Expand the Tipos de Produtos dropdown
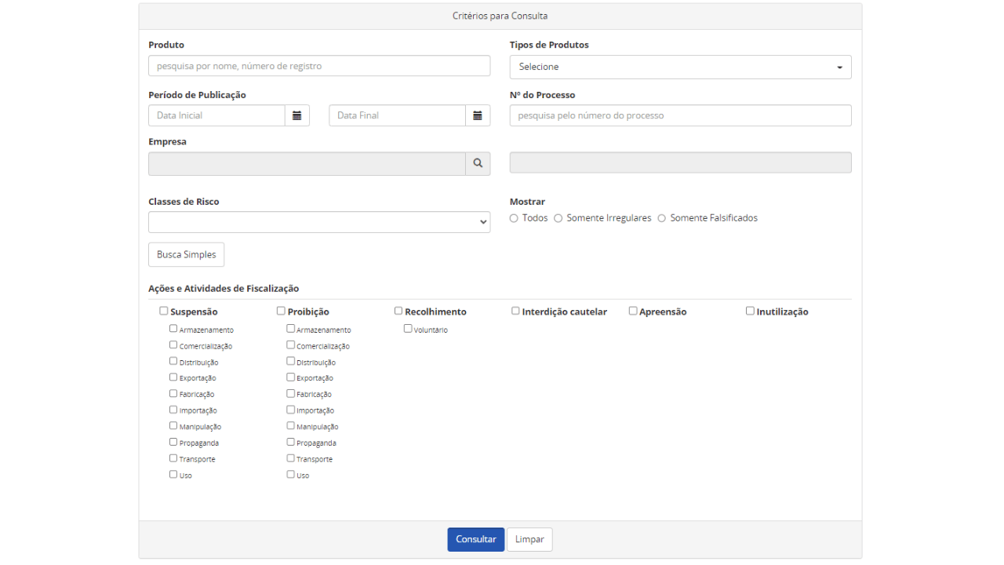 coord(680,67)
